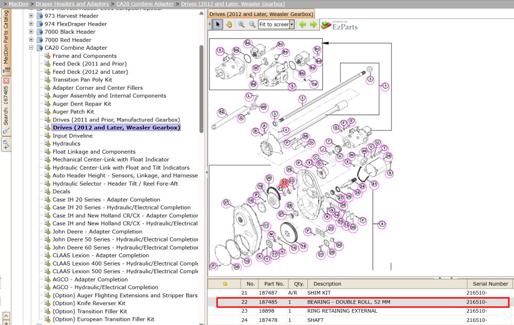Click the zoom in magnifier
Image resolution: width=514 pixels, height=325 pixels.
[x=241, y=25]
